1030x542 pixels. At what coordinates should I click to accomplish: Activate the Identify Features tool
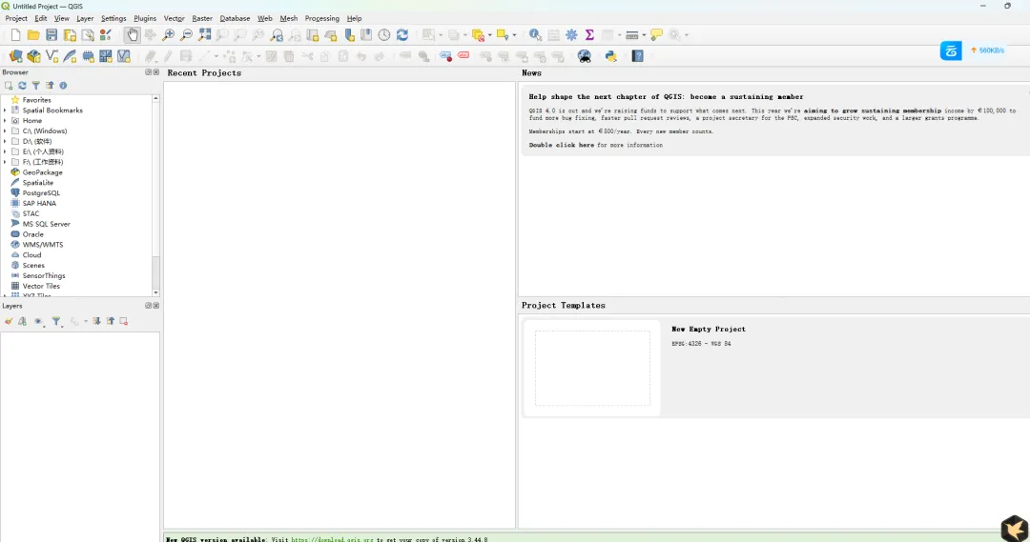(x=535, y=35)
